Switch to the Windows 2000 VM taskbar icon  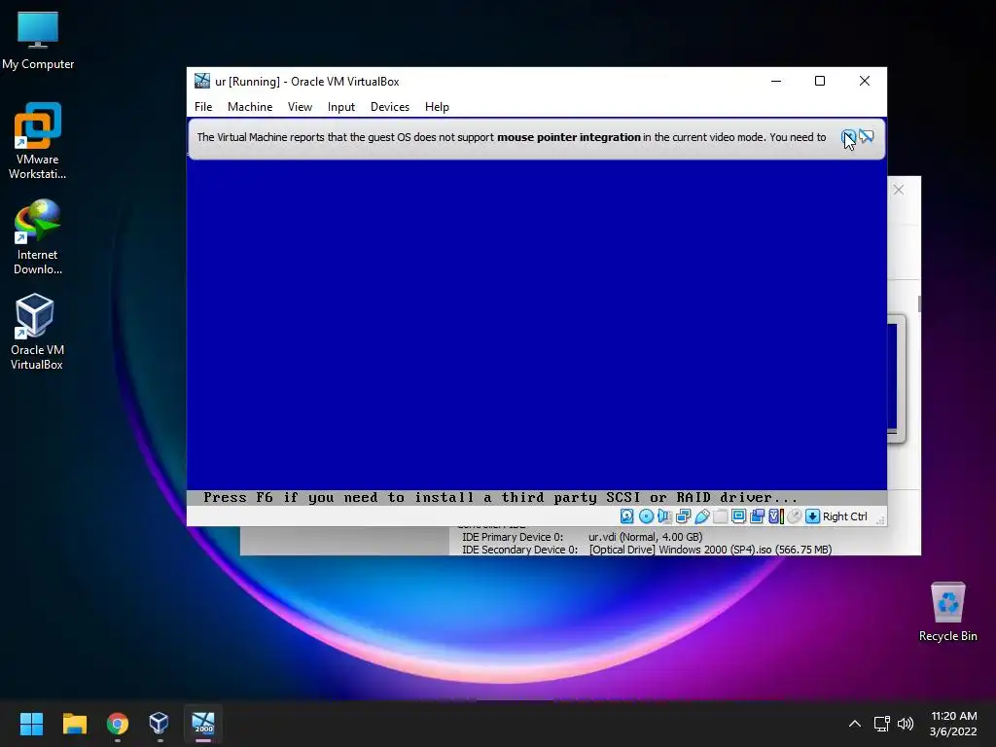click(203, 724)
